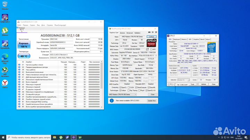Click the GPU-Z update info icon
The height and width of the screenshot is (140, 250).
click(x=112, y=101)
